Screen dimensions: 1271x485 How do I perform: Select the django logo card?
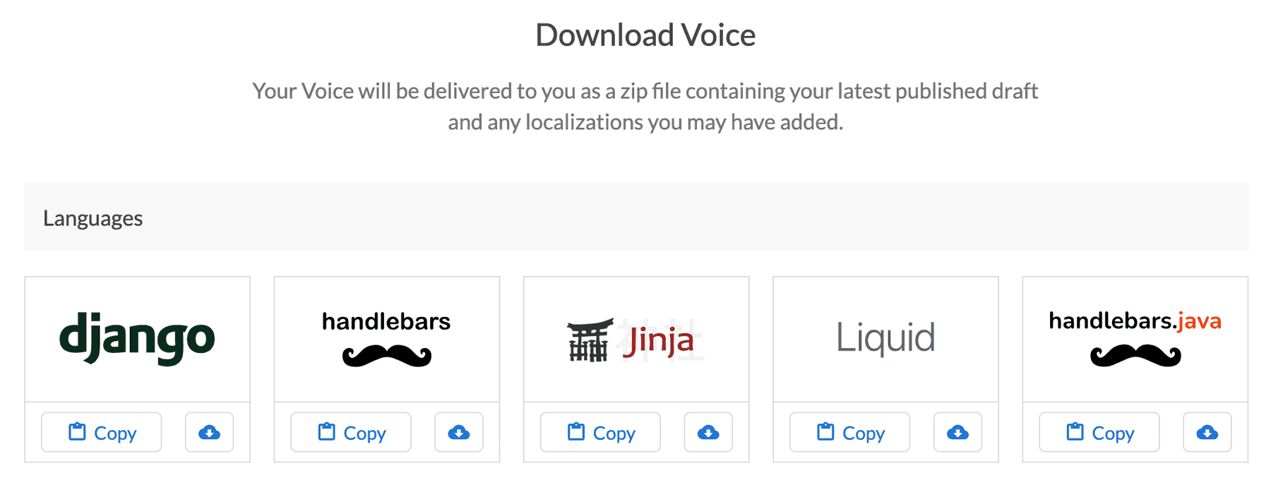[137, 339]
